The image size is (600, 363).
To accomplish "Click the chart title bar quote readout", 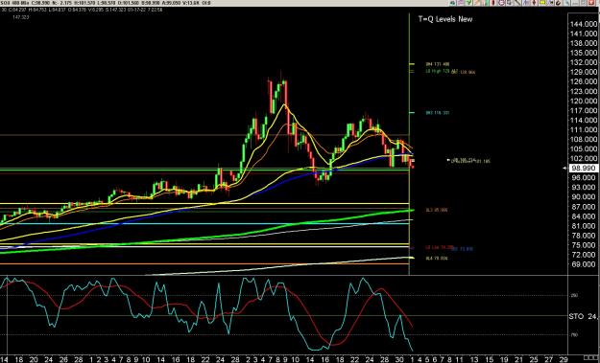I will point(106,3).
